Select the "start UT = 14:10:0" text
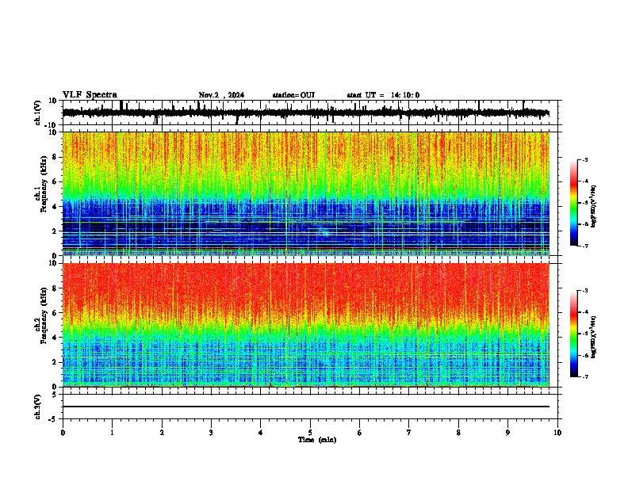 pos(383,95)
